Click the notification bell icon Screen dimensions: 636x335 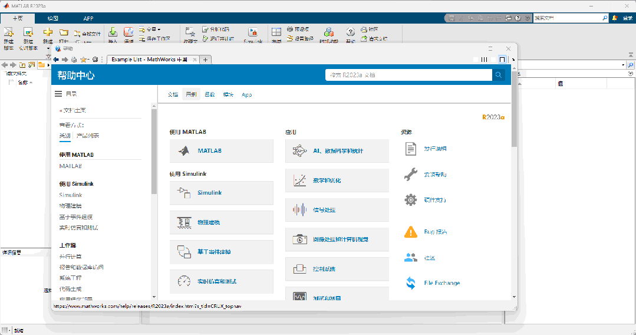[615, 18]
